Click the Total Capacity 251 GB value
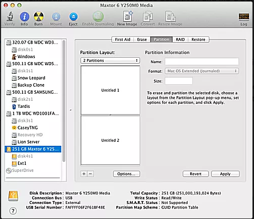 tap(191, 193)
